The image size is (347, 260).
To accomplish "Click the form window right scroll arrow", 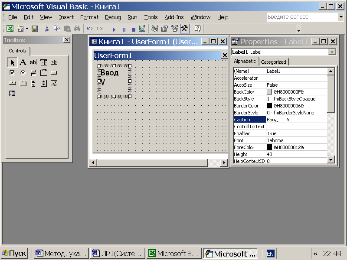I will coord(224,163).
